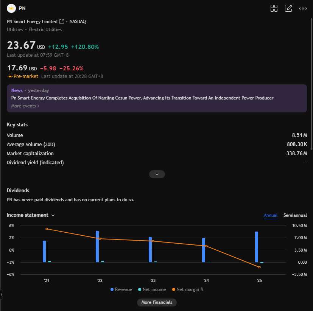Click the '22 revenue bar in chart
313x311 pixels.
point(97,247)
